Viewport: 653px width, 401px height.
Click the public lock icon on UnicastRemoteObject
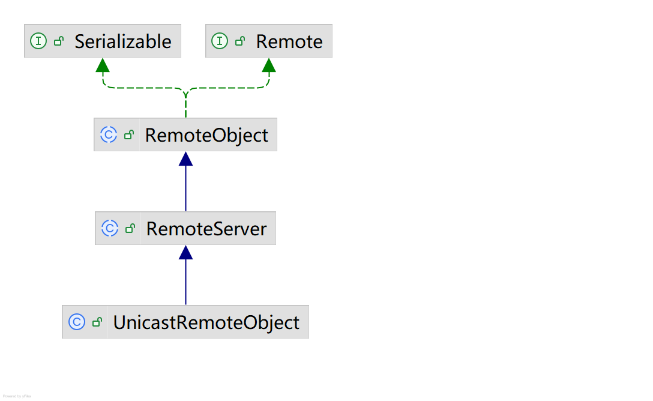(x=97, y=322)
